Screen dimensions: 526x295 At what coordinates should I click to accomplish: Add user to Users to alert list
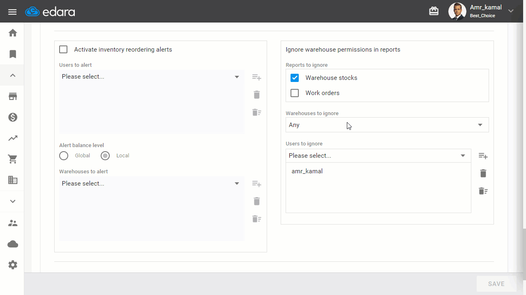[x=257, y=77]
